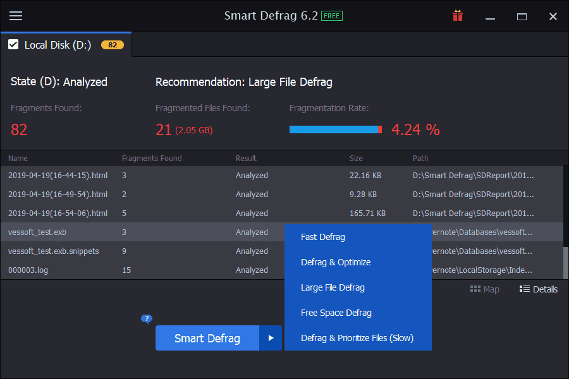Click the 82 fragments badge on tab

click(x=113, y=45)
